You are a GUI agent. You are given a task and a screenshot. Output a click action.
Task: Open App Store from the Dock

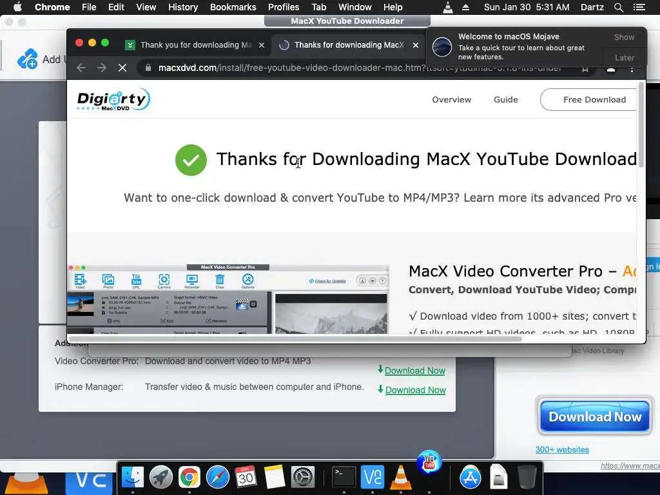click(470, 478)
